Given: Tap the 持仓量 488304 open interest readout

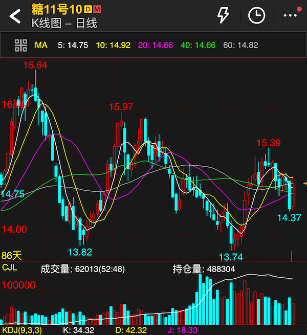Looking at the screenshot, I should pyautogui.click(x=204, y=269).
